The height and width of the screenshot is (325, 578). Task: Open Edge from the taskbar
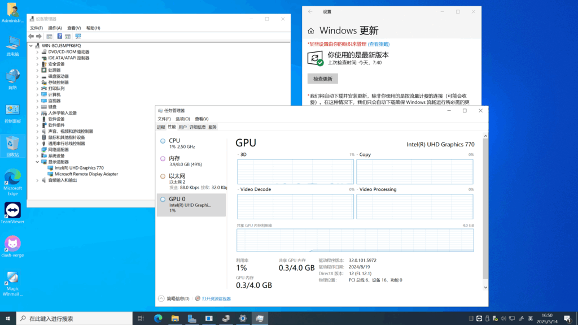coord(158,318)
